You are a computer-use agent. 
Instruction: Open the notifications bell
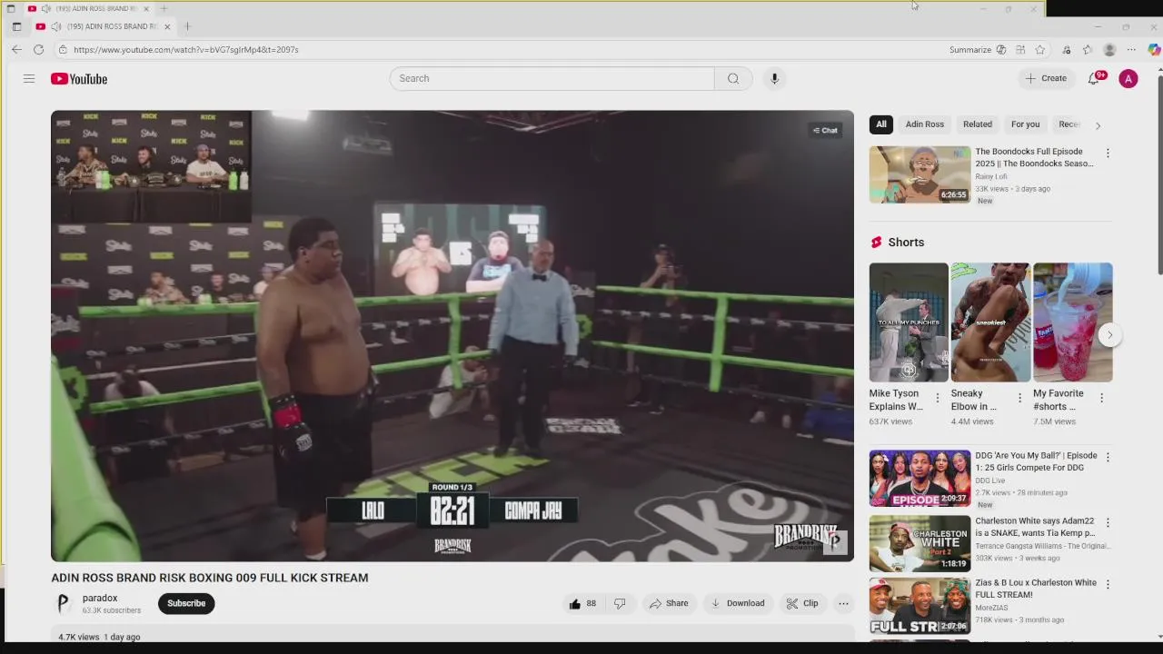pyautogui.click(x=1095, y=78)
